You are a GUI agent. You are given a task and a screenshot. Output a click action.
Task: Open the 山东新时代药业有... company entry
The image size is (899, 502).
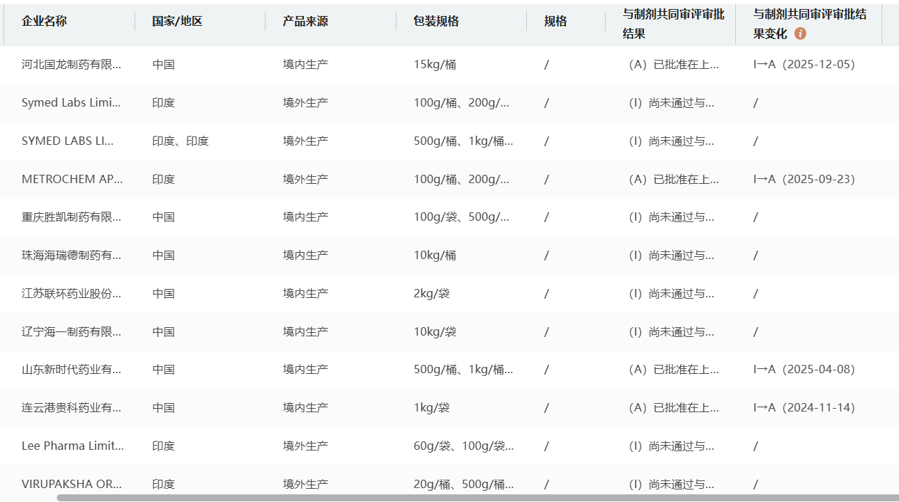(x=71, y=370)
